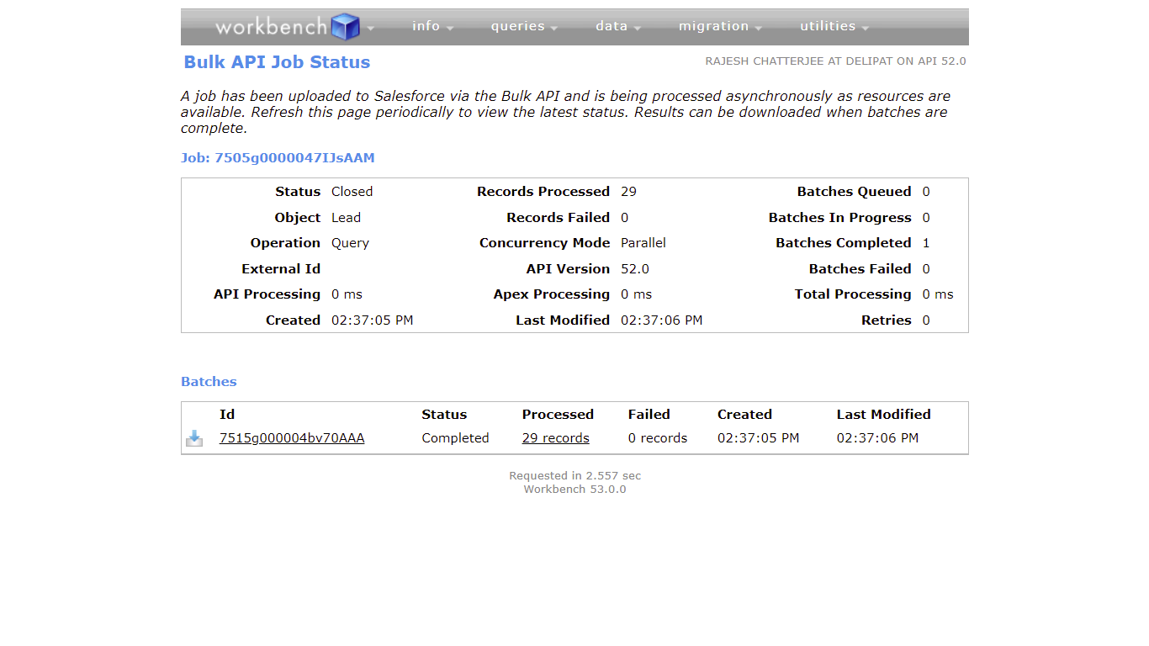Click the Failed column header

[x=649, y=415]
